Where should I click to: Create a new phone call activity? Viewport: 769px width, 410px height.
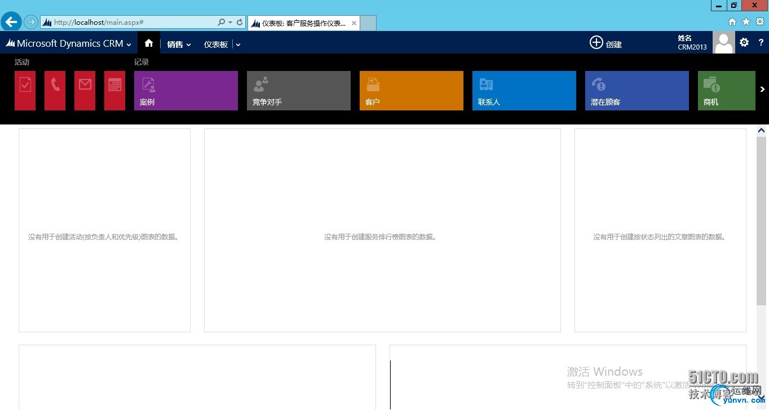pos(55,91)
